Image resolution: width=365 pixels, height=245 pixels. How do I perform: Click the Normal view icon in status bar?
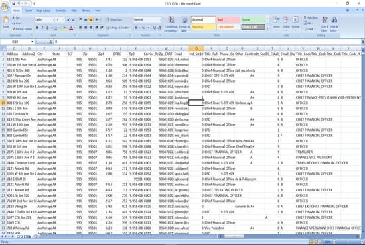pyautogui.click(x=312, y=242)
